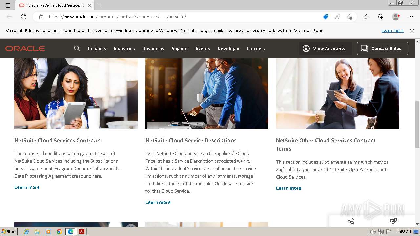
Task: View site information lock icon
Action: (x=41, y=17)
